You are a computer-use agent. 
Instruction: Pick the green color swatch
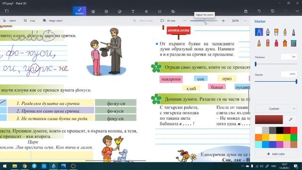tap(294, 137)
